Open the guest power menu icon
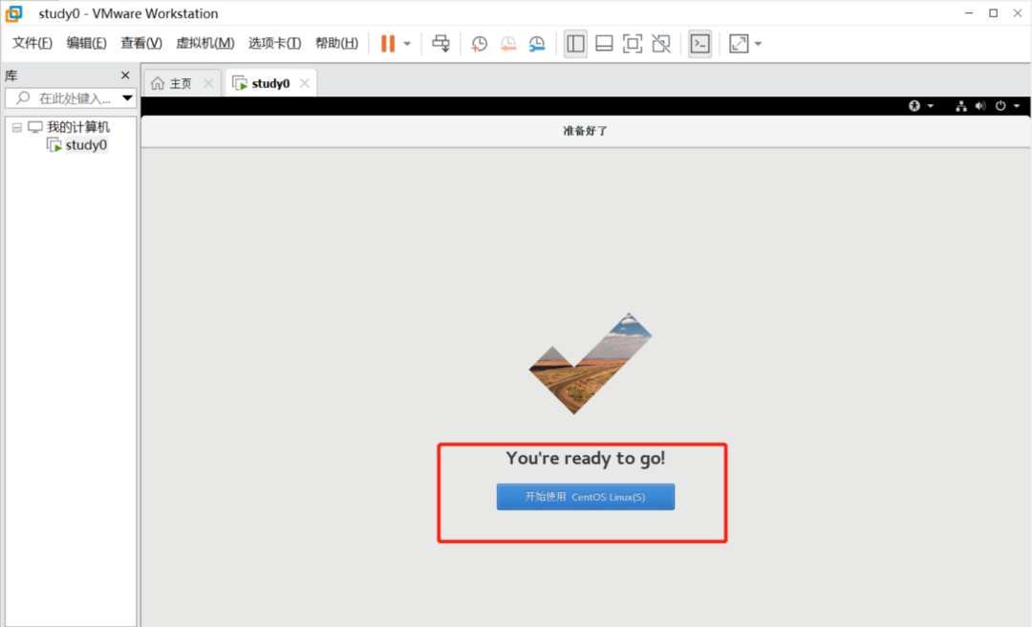 [x=1000, y=105]
